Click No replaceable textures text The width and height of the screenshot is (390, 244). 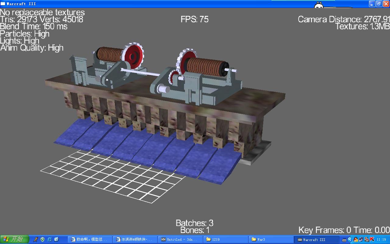(x=42, y=12)
